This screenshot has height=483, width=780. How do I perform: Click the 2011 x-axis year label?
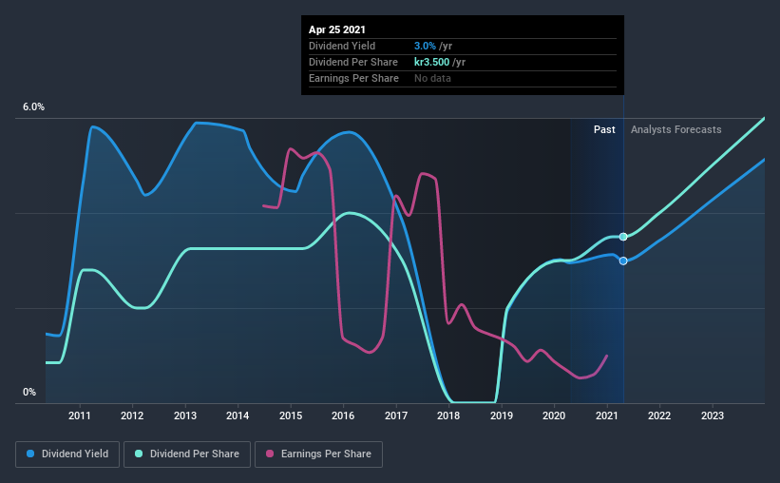pyautogui.click(x=80, y=415)
